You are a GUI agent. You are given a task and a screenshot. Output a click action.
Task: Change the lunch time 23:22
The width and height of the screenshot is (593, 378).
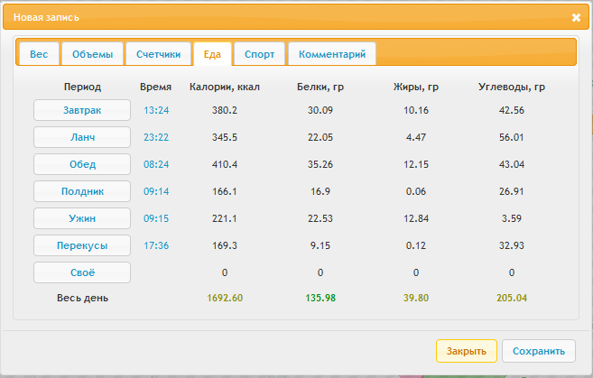(x=156, y=137)
